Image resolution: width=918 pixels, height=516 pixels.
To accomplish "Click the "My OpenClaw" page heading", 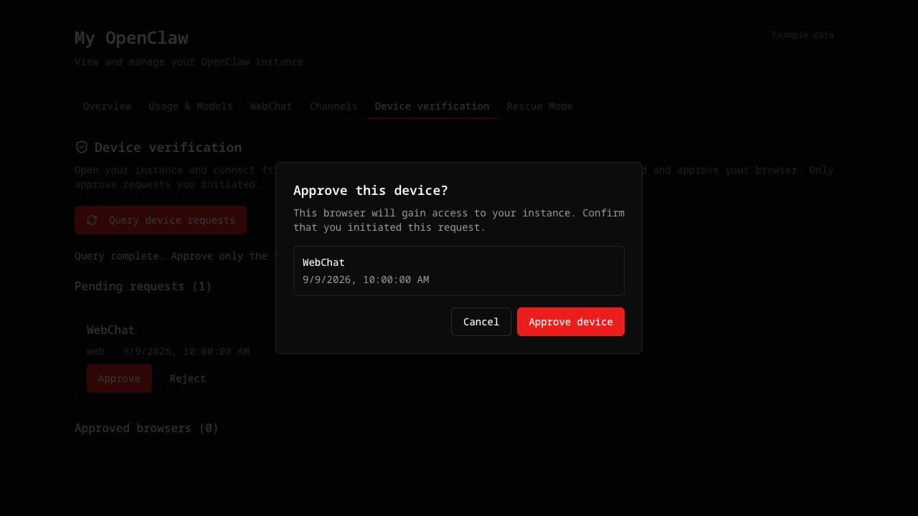I will point(131,37).
